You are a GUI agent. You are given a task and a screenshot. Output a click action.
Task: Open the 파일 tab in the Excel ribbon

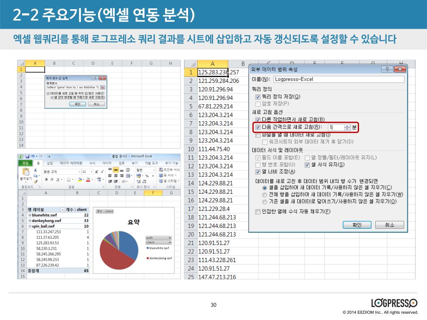tap(25, 163)
